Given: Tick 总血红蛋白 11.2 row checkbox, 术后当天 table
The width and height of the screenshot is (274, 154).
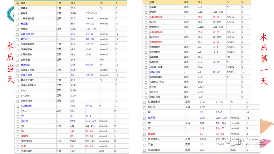Looking at the screenshot, I should (x=18, y=152).
